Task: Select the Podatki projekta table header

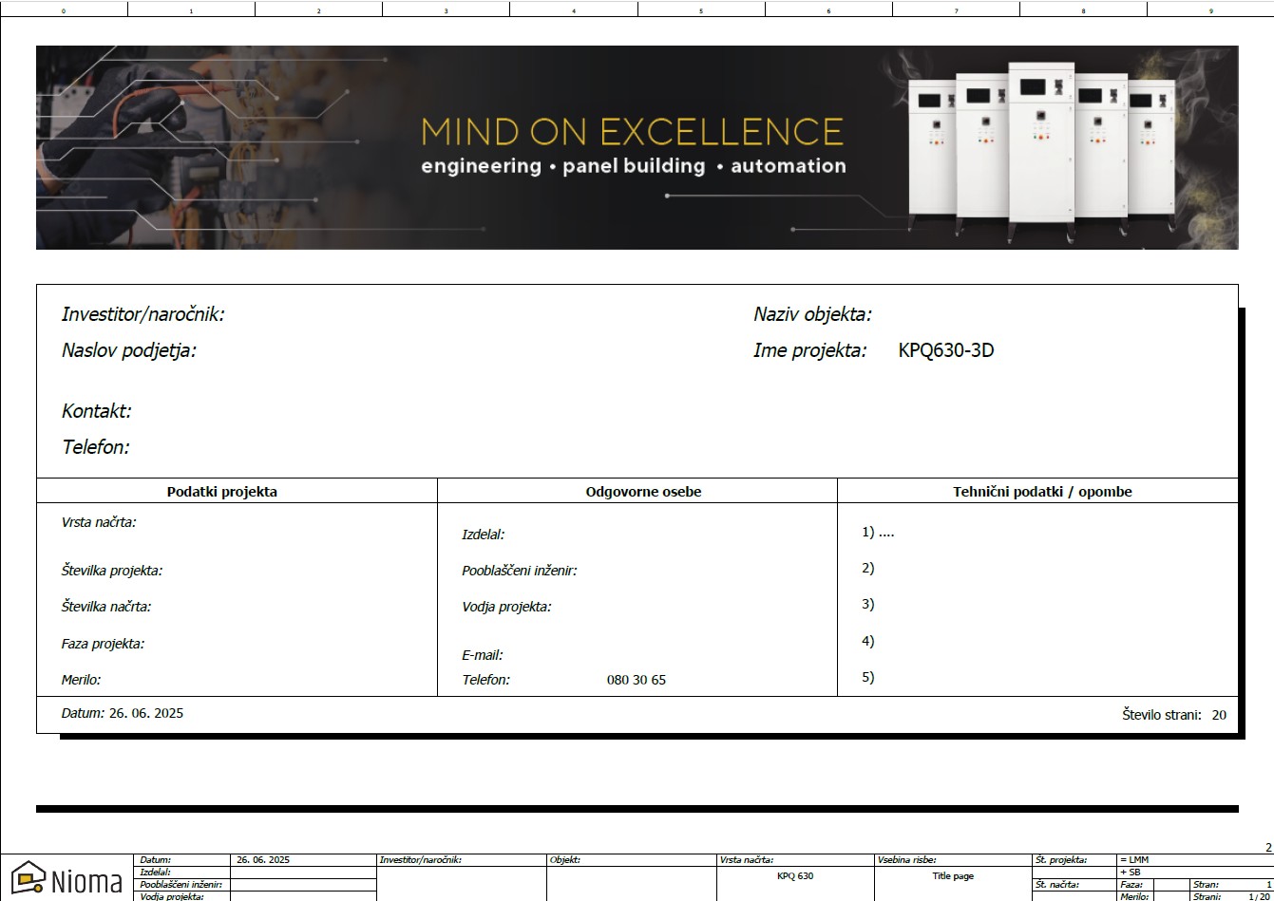Action: [222, 492]
